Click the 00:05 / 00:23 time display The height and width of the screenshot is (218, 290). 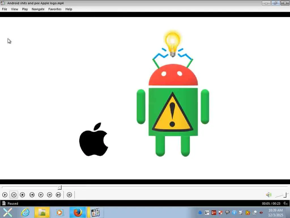[x=271, y=204]
